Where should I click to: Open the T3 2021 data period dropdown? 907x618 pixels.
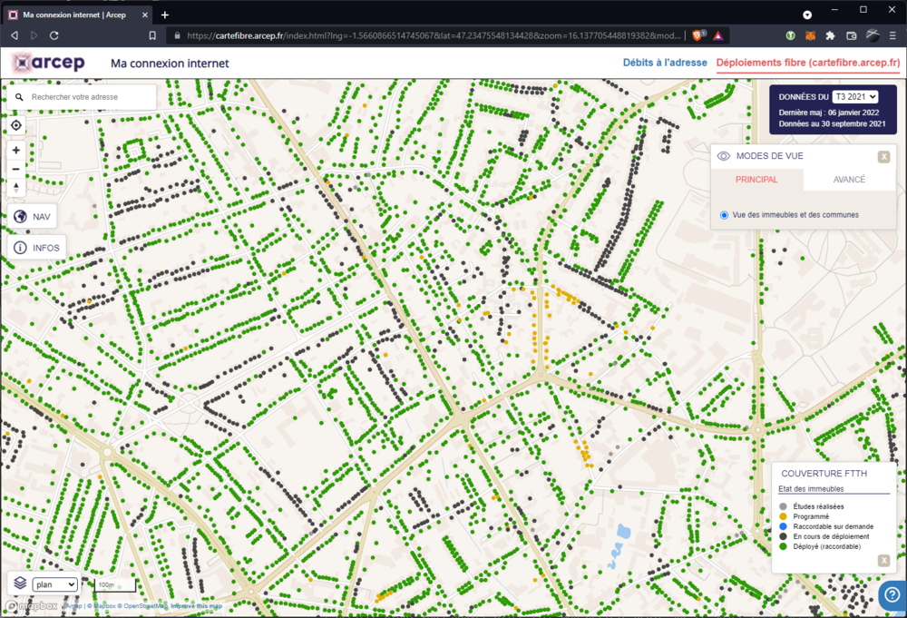pos(855,97)
